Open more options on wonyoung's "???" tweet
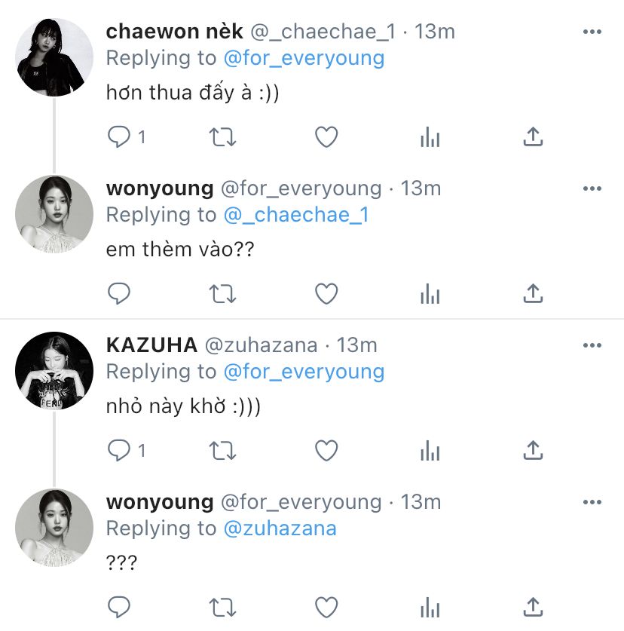The height and width of the screenshot is (631, 624). tap(592, 502)
